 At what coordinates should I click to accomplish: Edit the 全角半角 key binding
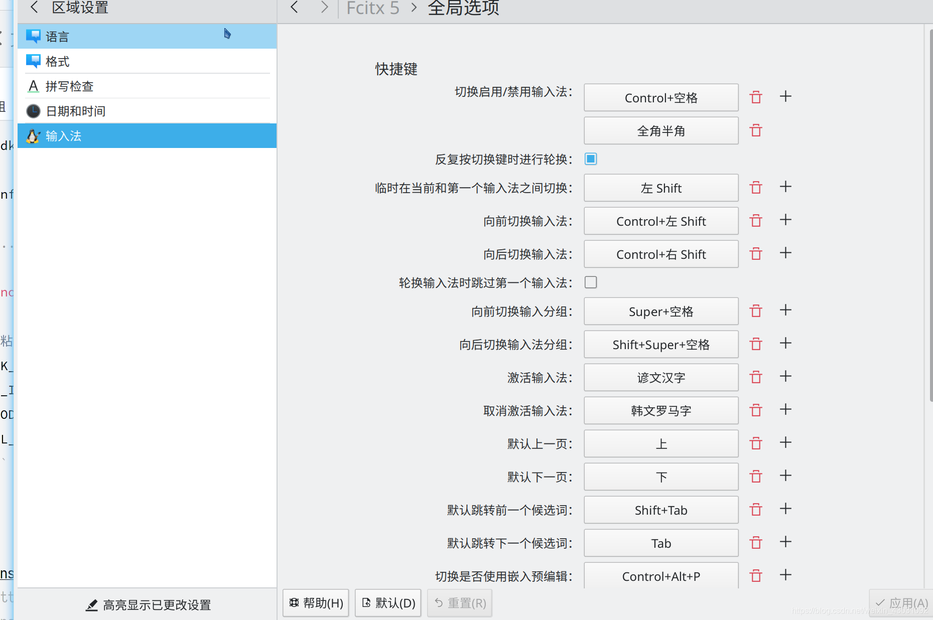661,130
